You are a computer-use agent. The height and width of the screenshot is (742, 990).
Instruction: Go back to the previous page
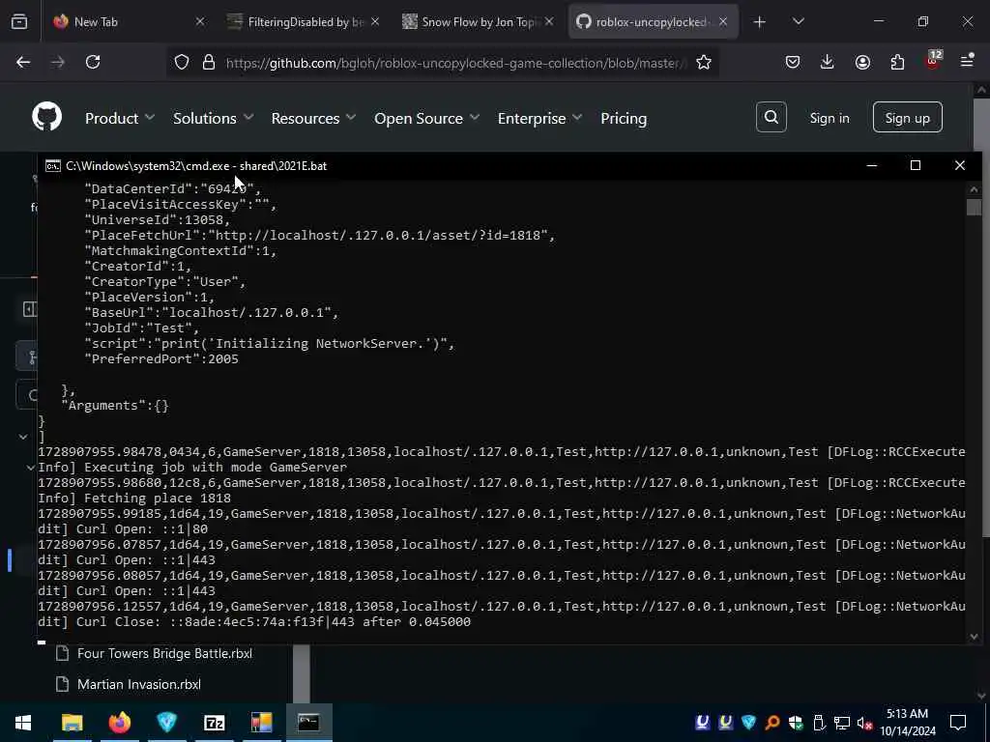[x=23, y=62]
